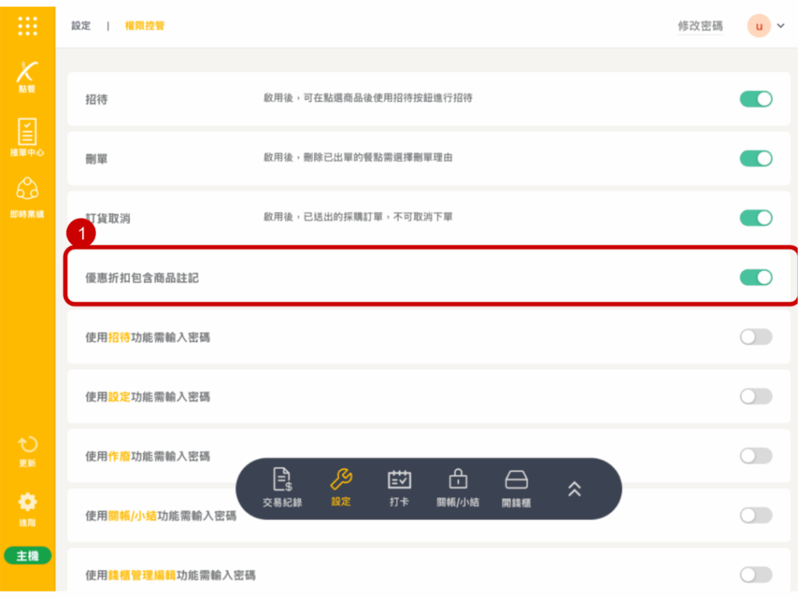Click the 開錢櫃 cash drawer icon
The width and height of the screenshot is (798, 598).
click(516, 488)
